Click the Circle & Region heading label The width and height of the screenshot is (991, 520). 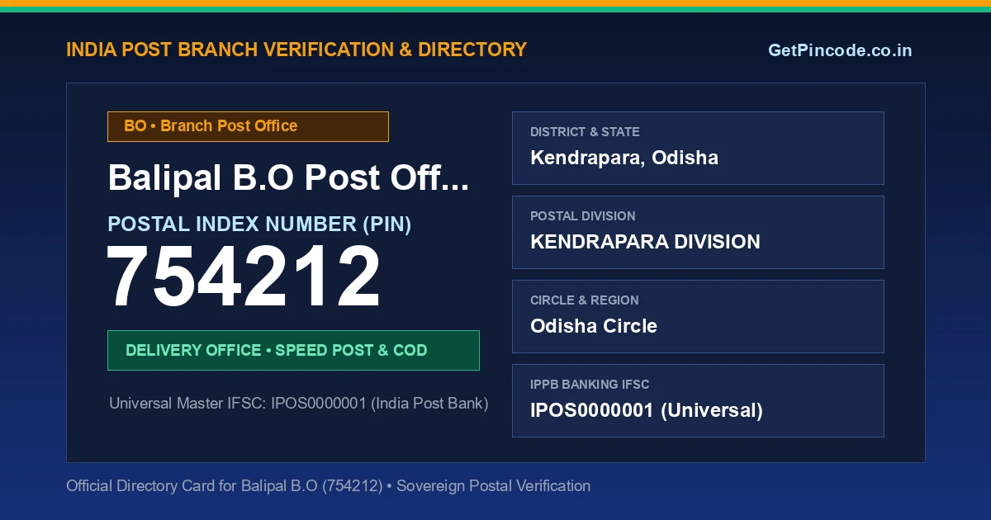(x=584, y=300)
